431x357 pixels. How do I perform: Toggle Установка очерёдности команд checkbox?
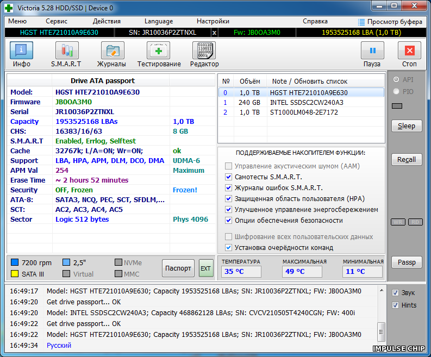(x=228, y=248)
